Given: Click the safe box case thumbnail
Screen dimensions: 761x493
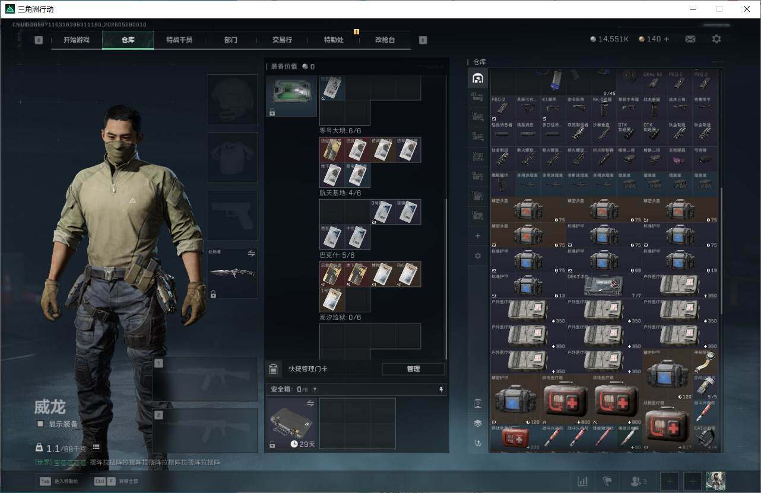Looking at the screenshot, I should (291, 423).
